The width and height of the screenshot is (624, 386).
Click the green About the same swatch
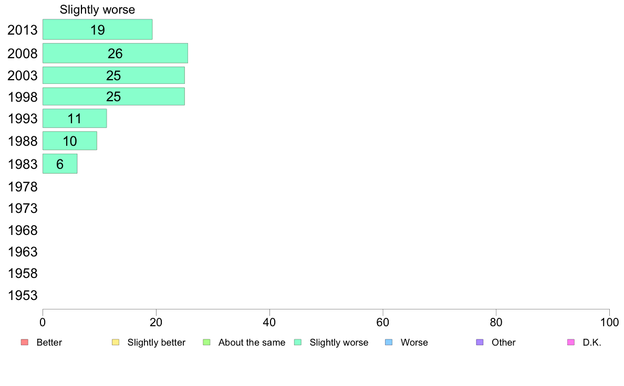206,342
